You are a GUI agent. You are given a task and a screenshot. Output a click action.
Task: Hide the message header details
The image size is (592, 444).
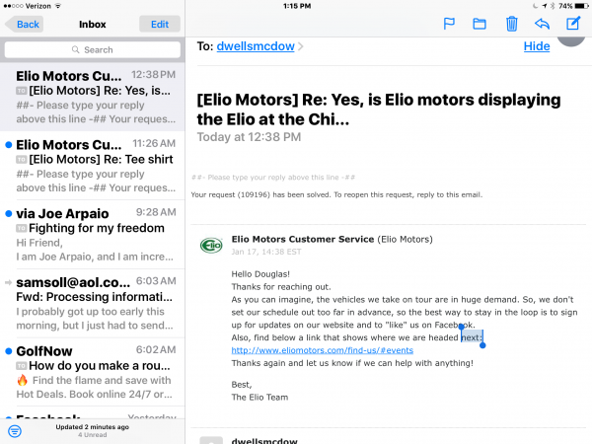tap(537, 46)
